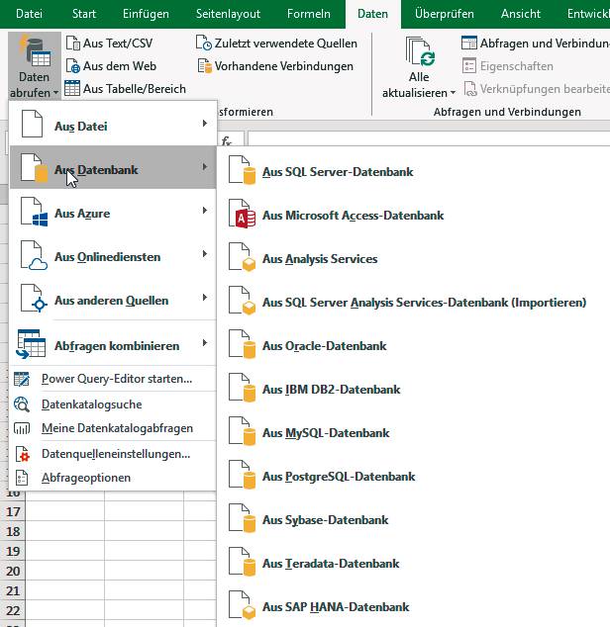
Task: Select row header 20
Action: click(x=13, y=571)
